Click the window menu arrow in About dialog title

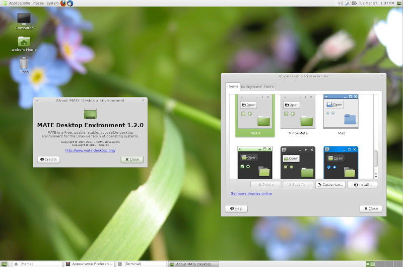point(37,100)
